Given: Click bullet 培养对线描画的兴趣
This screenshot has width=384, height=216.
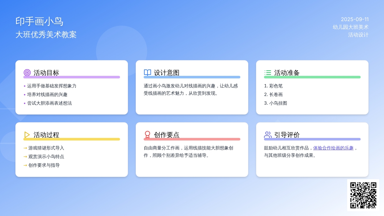Looking at the screenshot, I should tap(47, 94).
